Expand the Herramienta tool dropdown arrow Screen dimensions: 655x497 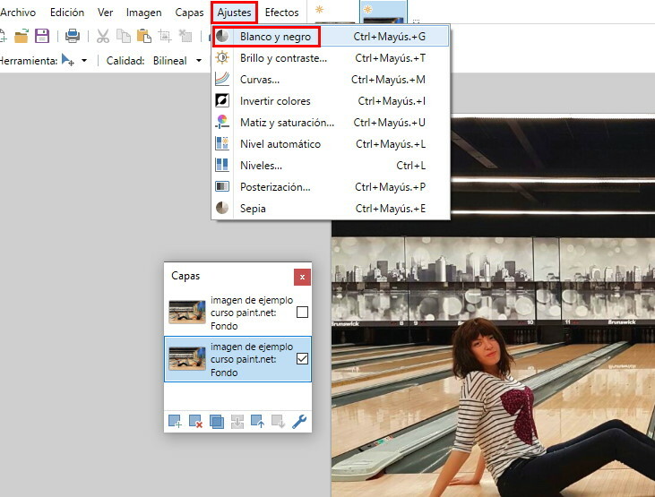[x=84, y=61]
